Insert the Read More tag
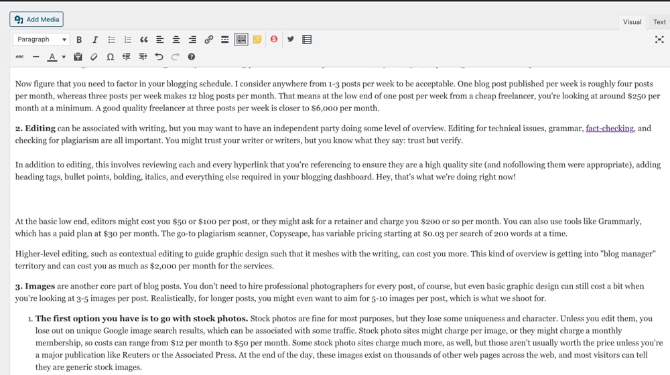670x375 pixels. (225, 40)
